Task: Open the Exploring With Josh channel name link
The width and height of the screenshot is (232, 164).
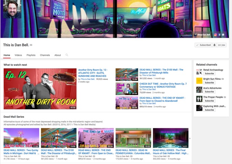Action: 215,106
